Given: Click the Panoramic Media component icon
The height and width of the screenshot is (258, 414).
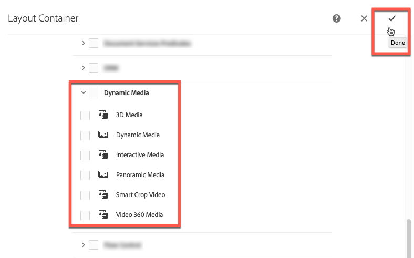Looking at the screenshot, I should pyautogui.click(x=103, y=174).
